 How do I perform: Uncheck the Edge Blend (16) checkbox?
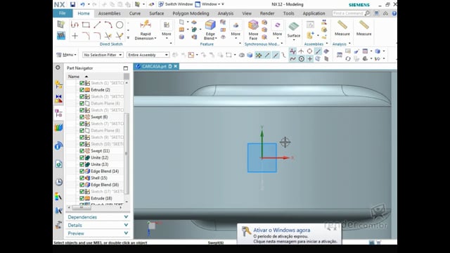[x=82, y=185]
